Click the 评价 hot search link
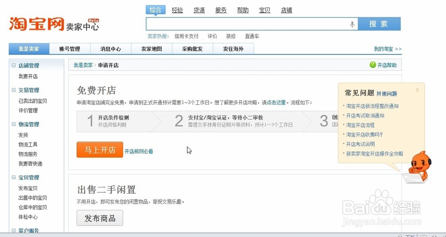446x237 pixels. [212, 37]
